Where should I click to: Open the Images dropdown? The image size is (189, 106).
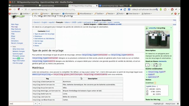coord(56,14)
